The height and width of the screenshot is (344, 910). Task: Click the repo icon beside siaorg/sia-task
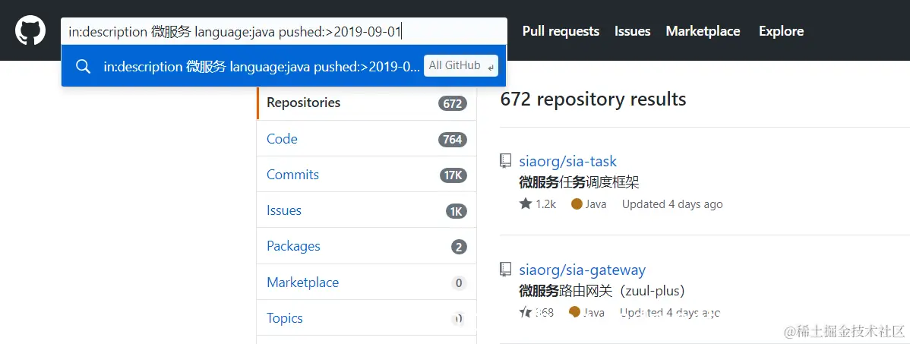(505, 161)
